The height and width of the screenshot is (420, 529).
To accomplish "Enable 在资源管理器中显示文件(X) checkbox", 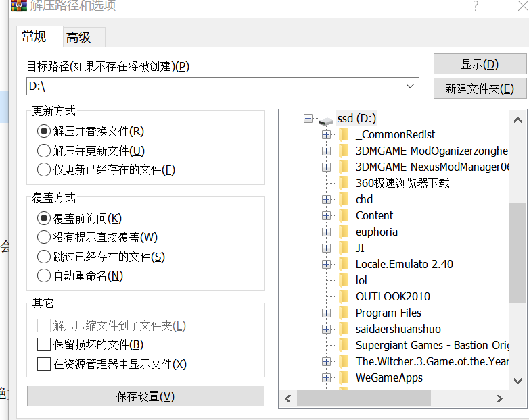I will (x=44, y=364).
